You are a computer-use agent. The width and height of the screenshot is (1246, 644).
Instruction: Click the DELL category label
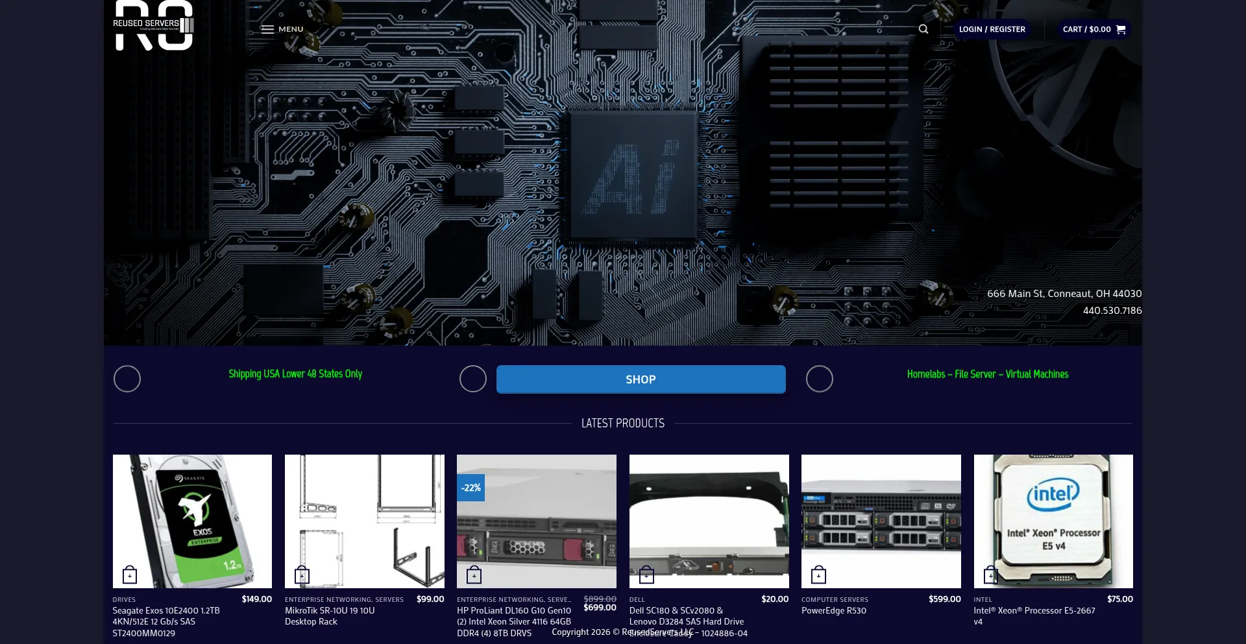coord(637,600)
